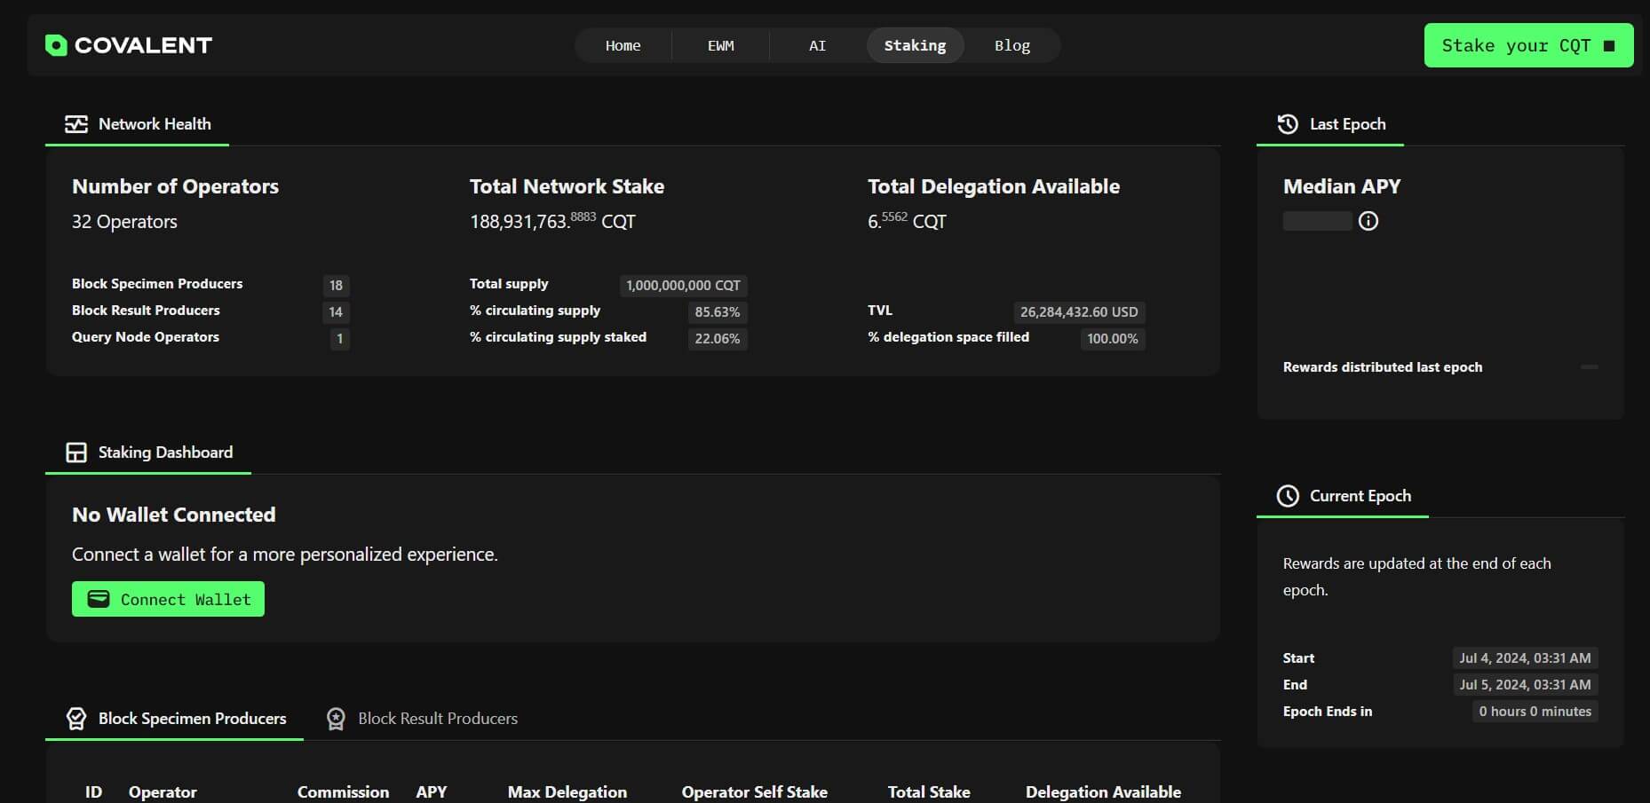Click the epoch End date Jul 5, 2024
The width and height of the screenshot is (1650, 803).
1525,685
